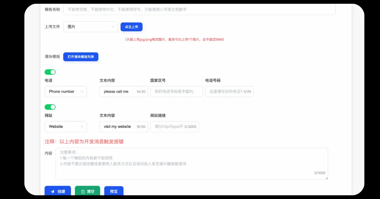This screenshot has height=199, width=380.
Task: Open the slider template list button
Action: click(81, 57)
